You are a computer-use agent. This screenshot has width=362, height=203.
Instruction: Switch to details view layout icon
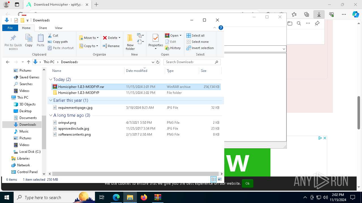[x=214, y=179]
